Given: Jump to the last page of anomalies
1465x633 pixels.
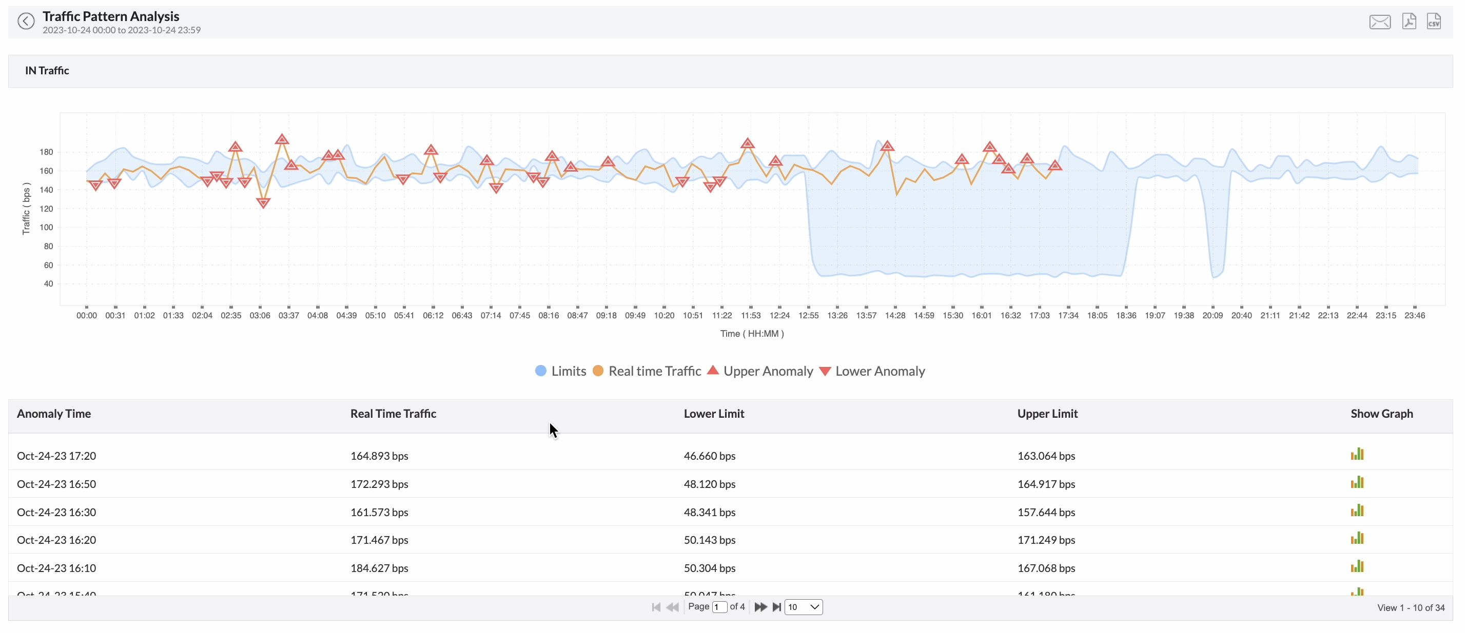Looking at the screenshot, I should point(777,607).
